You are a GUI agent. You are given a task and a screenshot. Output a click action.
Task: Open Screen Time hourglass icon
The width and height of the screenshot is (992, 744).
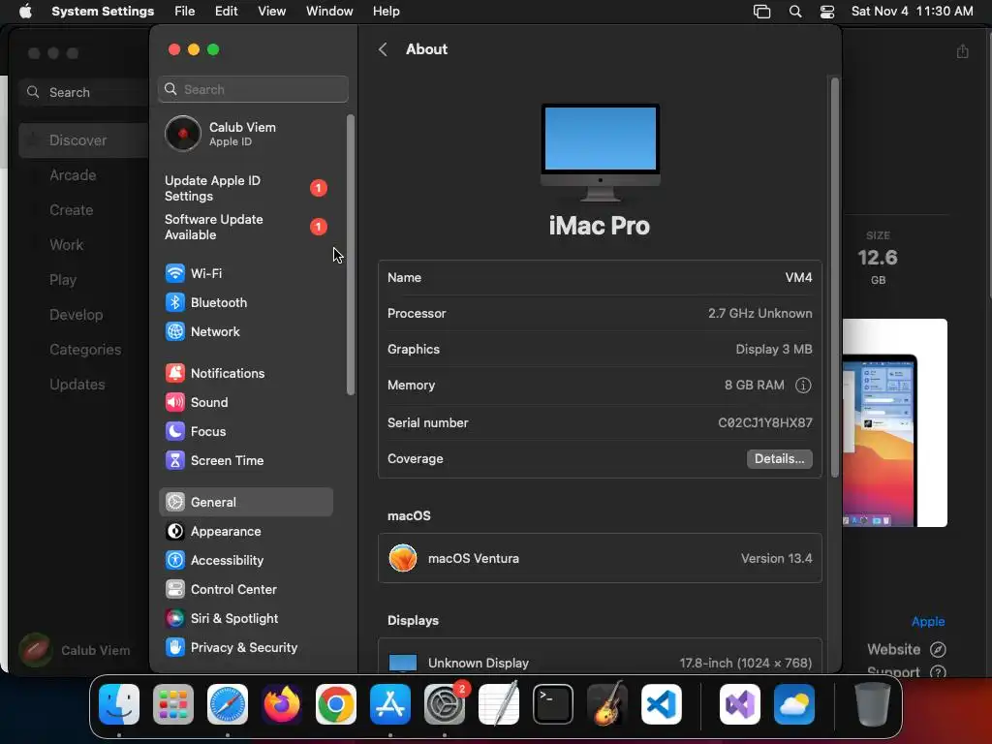(174, 460)
